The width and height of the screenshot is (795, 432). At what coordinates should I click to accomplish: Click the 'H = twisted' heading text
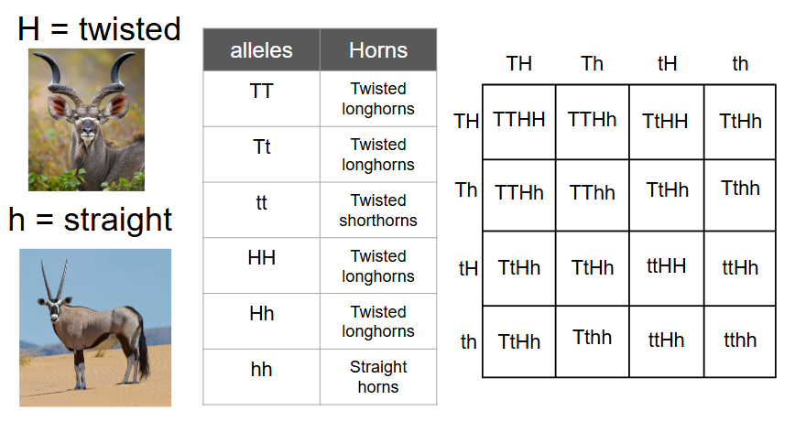(99, 29)
